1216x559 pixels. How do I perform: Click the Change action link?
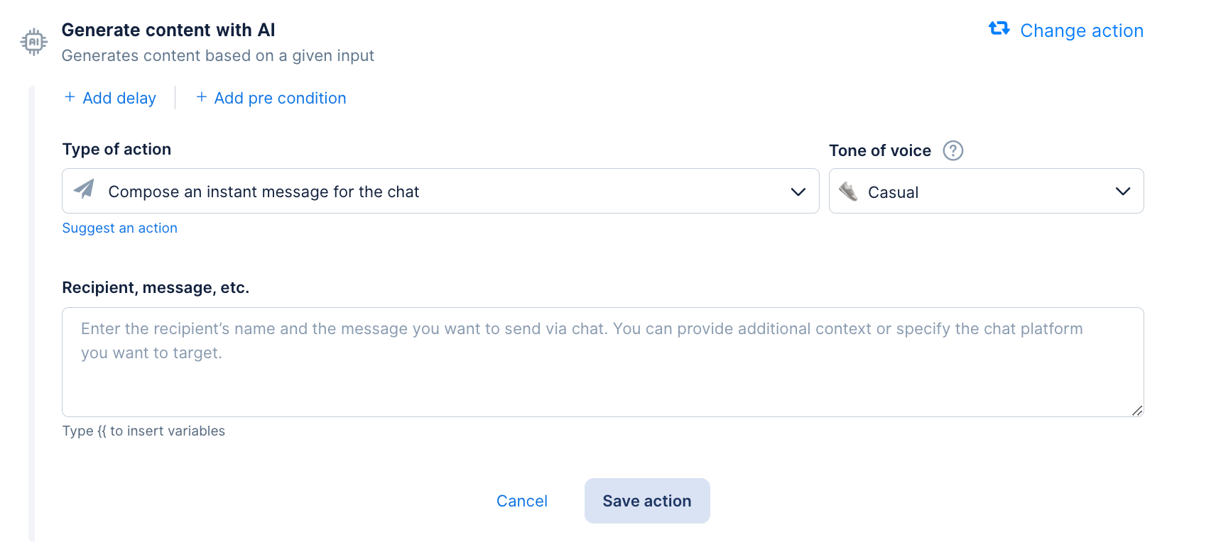(x=1081, y=31)
